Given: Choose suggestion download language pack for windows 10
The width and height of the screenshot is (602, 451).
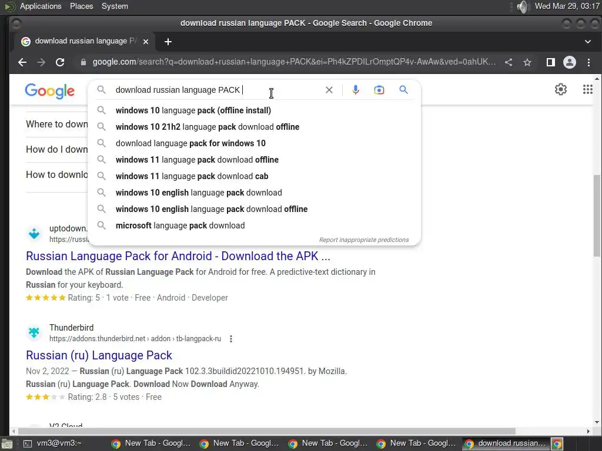Looking at the screenshot, I should pos(254,143).
